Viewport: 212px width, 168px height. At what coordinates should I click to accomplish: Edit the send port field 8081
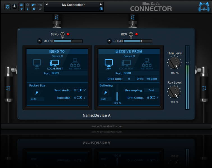(69, 73)
